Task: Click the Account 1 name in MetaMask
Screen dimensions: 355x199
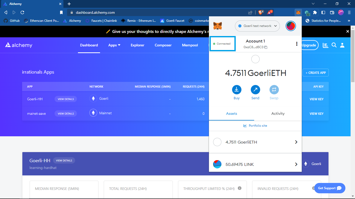Action: click(255, 41)
